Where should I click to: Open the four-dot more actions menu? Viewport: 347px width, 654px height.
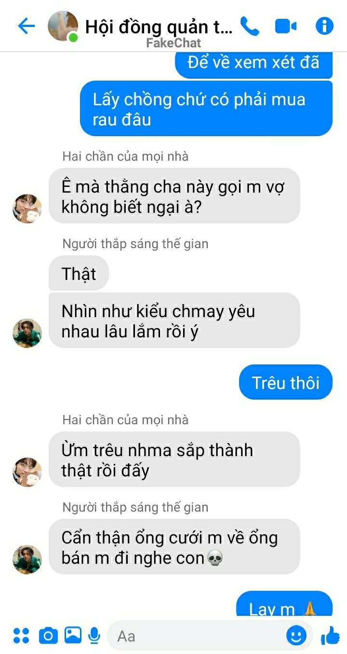click(21, 635)
